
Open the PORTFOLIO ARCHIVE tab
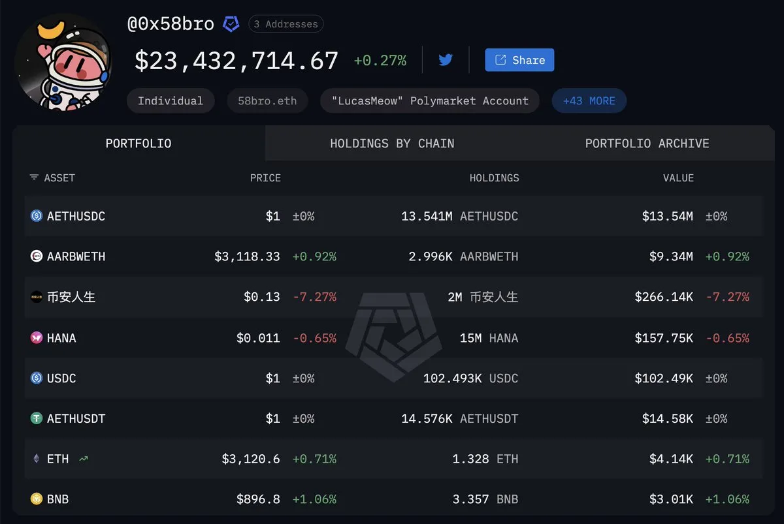pyautogui.click(x=647, y=144)
